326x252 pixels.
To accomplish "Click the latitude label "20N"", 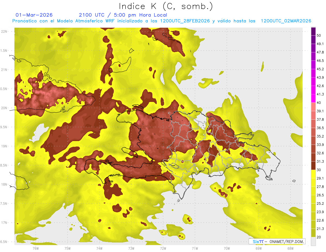I will (x=4, y=108).
